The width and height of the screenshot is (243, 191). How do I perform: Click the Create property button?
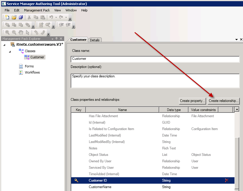click(192, 101)
